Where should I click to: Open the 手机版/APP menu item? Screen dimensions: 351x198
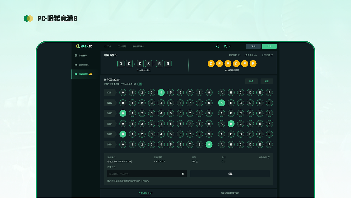pyautogui.click(x=138, y=46)
